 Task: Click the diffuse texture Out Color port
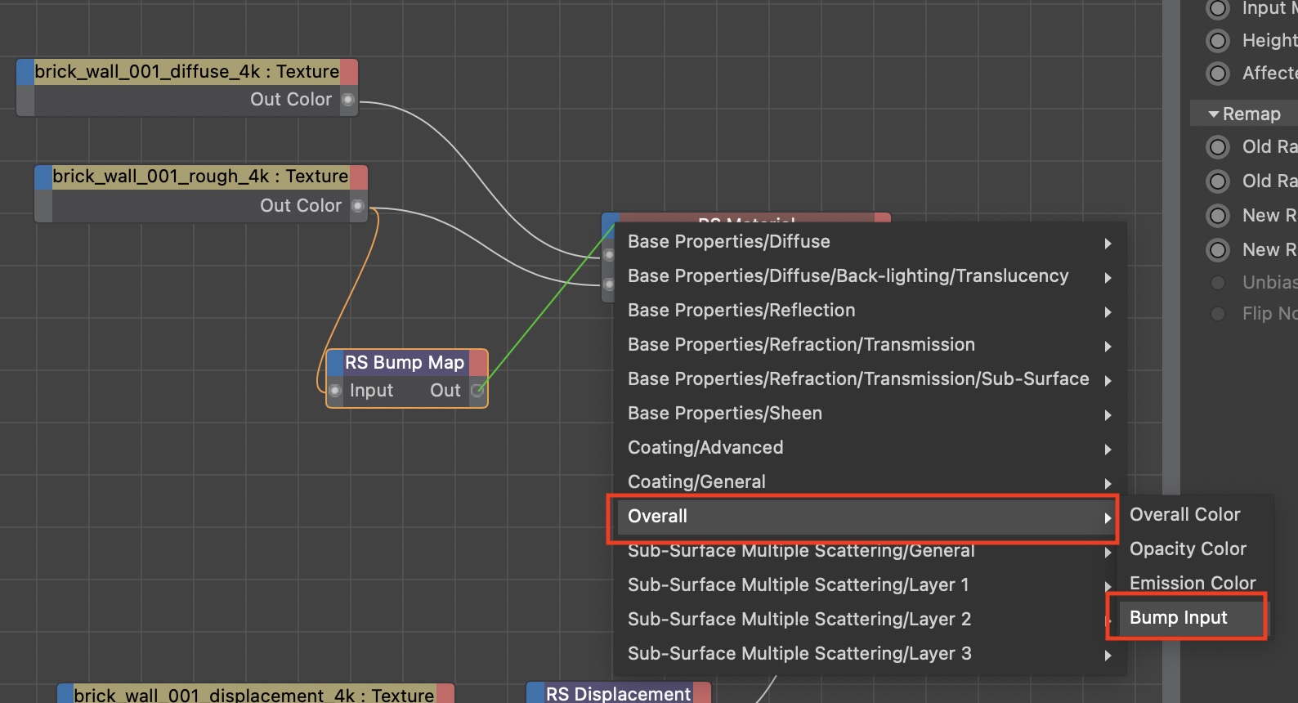(x=348, y=100)
